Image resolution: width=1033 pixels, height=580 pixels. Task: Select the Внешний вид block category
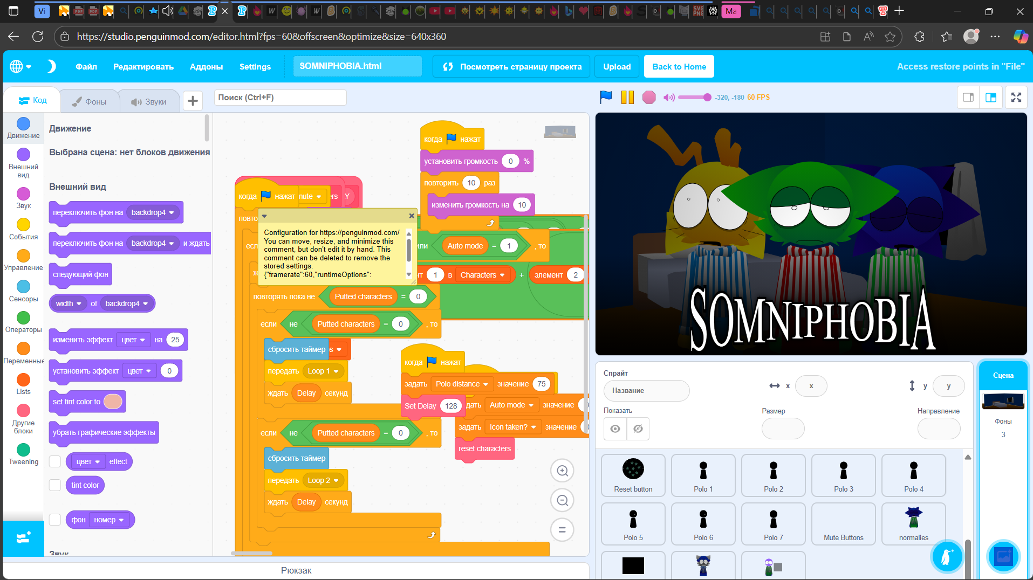23,163
